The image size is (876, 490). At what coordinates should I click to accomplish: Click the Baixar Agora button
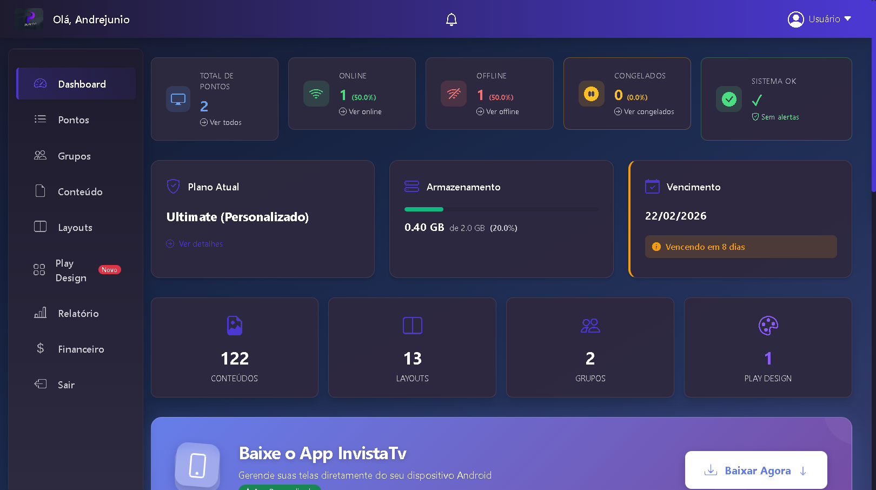[x=756, y=470]
